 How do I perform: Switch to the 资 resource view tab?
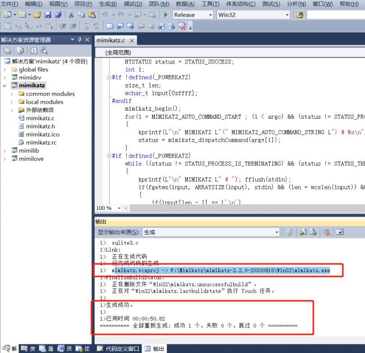pos(65,348)
